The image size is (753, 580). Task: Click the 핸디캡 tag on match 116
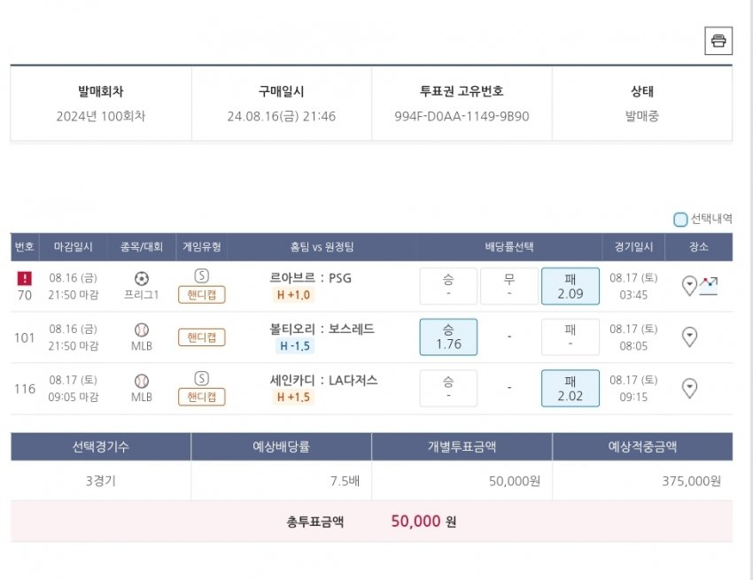(202, 397)
